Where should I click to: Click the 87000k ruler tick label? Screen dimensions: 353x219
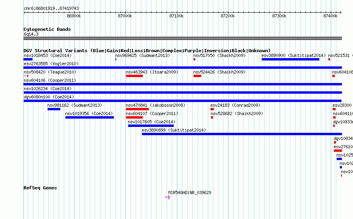pos(125,16)
